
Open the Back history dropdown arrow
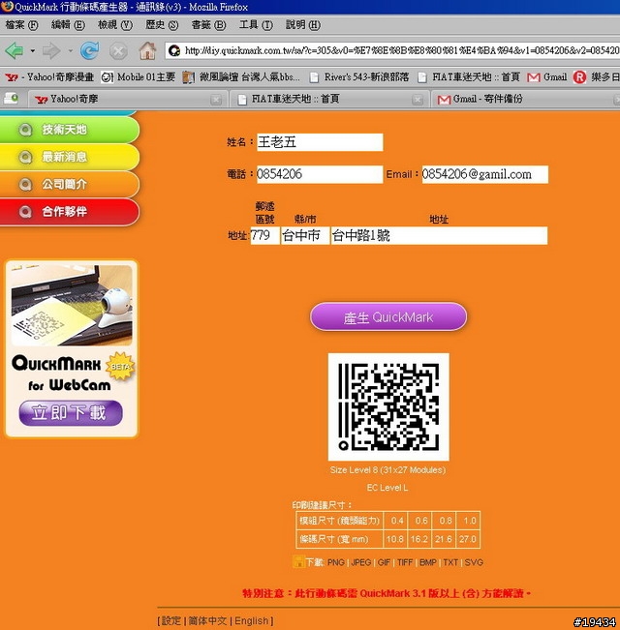[x=33, y=51]
